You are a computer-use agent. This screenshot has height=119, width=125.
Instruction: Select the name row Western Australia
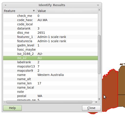click(x=50, y=75)
